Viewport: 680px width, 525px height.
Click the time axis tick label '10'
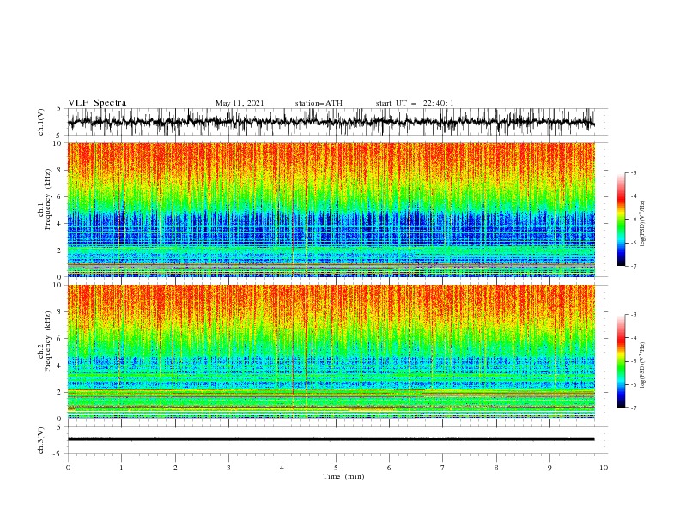(604, 468)
